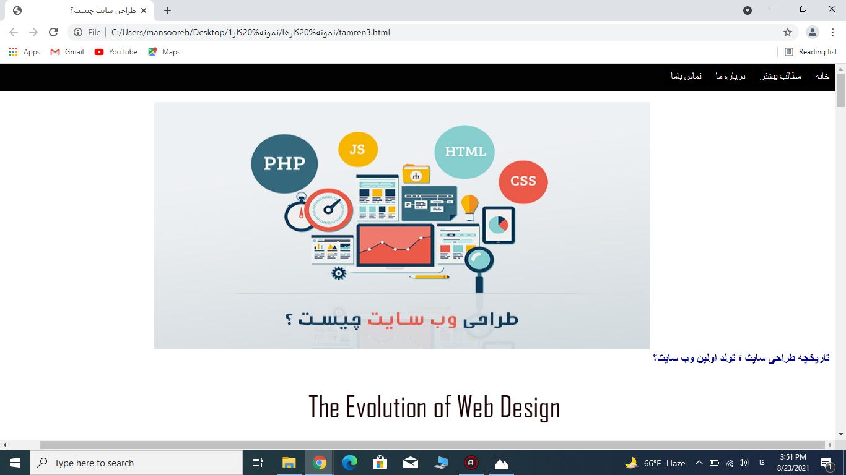
Task: Click the back navigation arrow
Action: 14,32
